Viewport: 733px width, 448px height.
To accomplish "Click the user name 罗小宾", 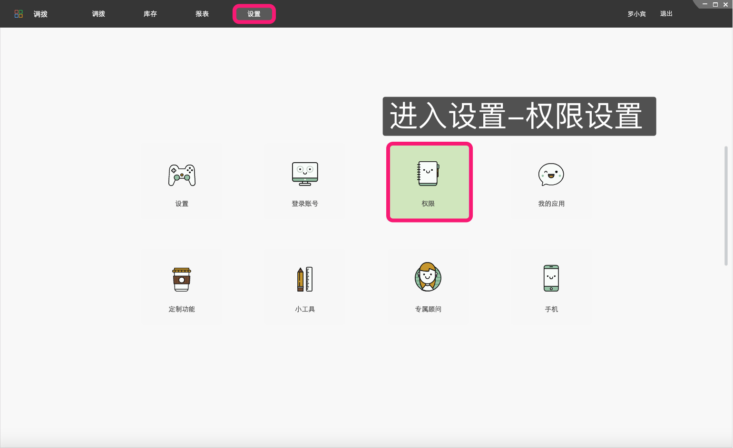I will point(636,14).
